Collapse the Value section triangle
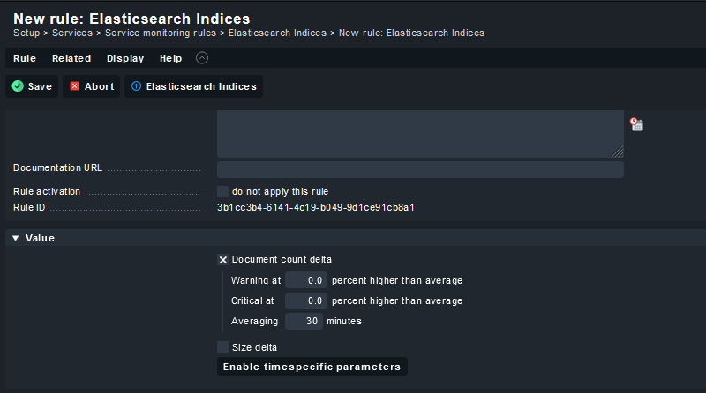Viewport: 706px width, 393px height. (16, 238)
